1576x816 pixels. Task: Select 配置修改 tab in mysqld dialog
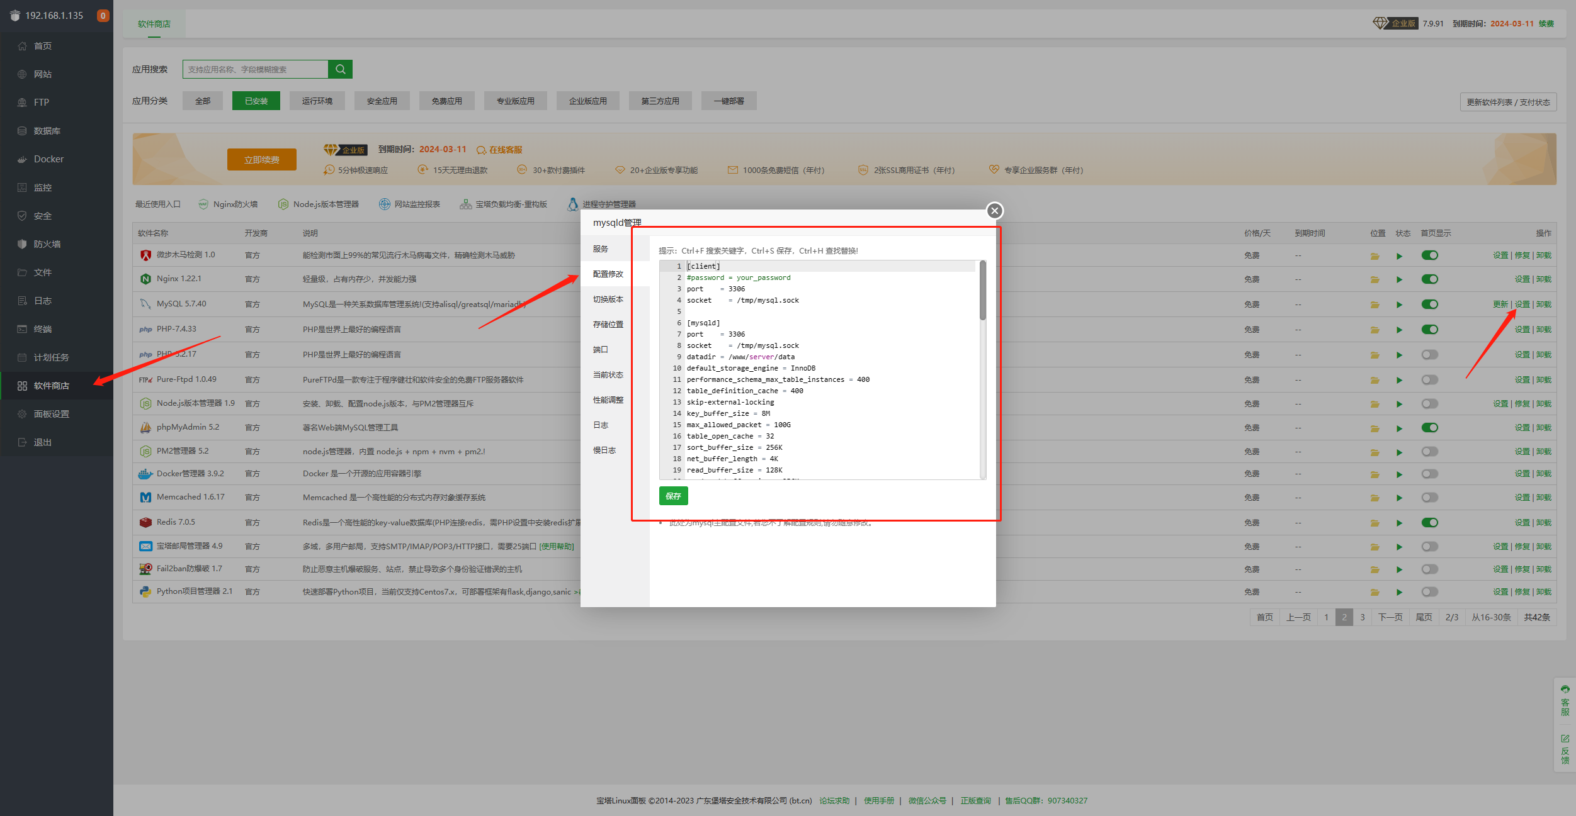tap(615, 274)
